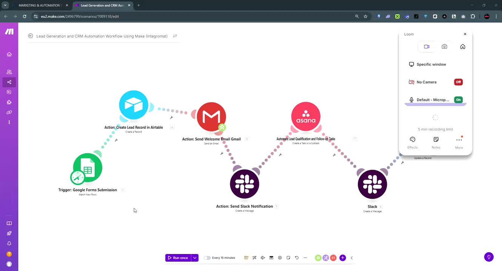The image size is (502, 271).
Task: Toggle the Every 15 minutes scheduling switch
Action: [x=207, y=258]
